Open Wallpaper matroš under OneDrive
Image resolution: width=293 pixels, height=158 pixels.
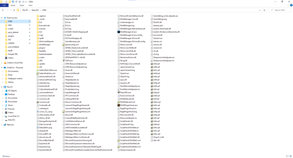(x=15, y=79)
